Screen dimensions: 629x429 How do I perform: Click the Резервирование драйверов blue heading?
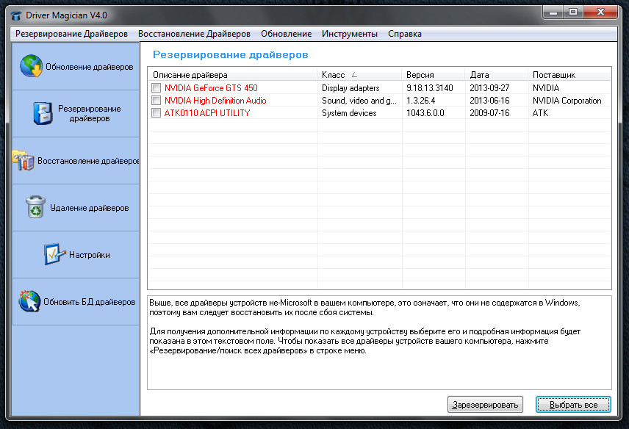coord(230,54)
